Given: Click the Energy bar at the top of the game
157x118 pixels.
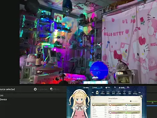Looking at the screenshot, I should click(97, 88).
